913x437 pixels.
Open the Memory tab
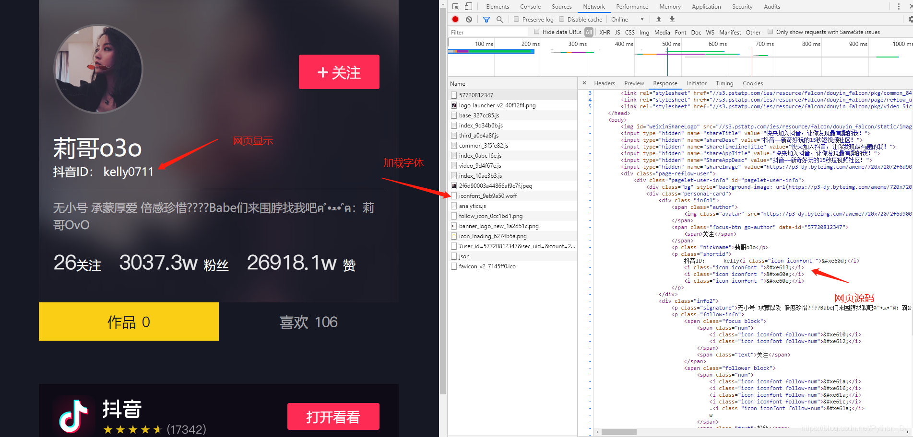670,6
